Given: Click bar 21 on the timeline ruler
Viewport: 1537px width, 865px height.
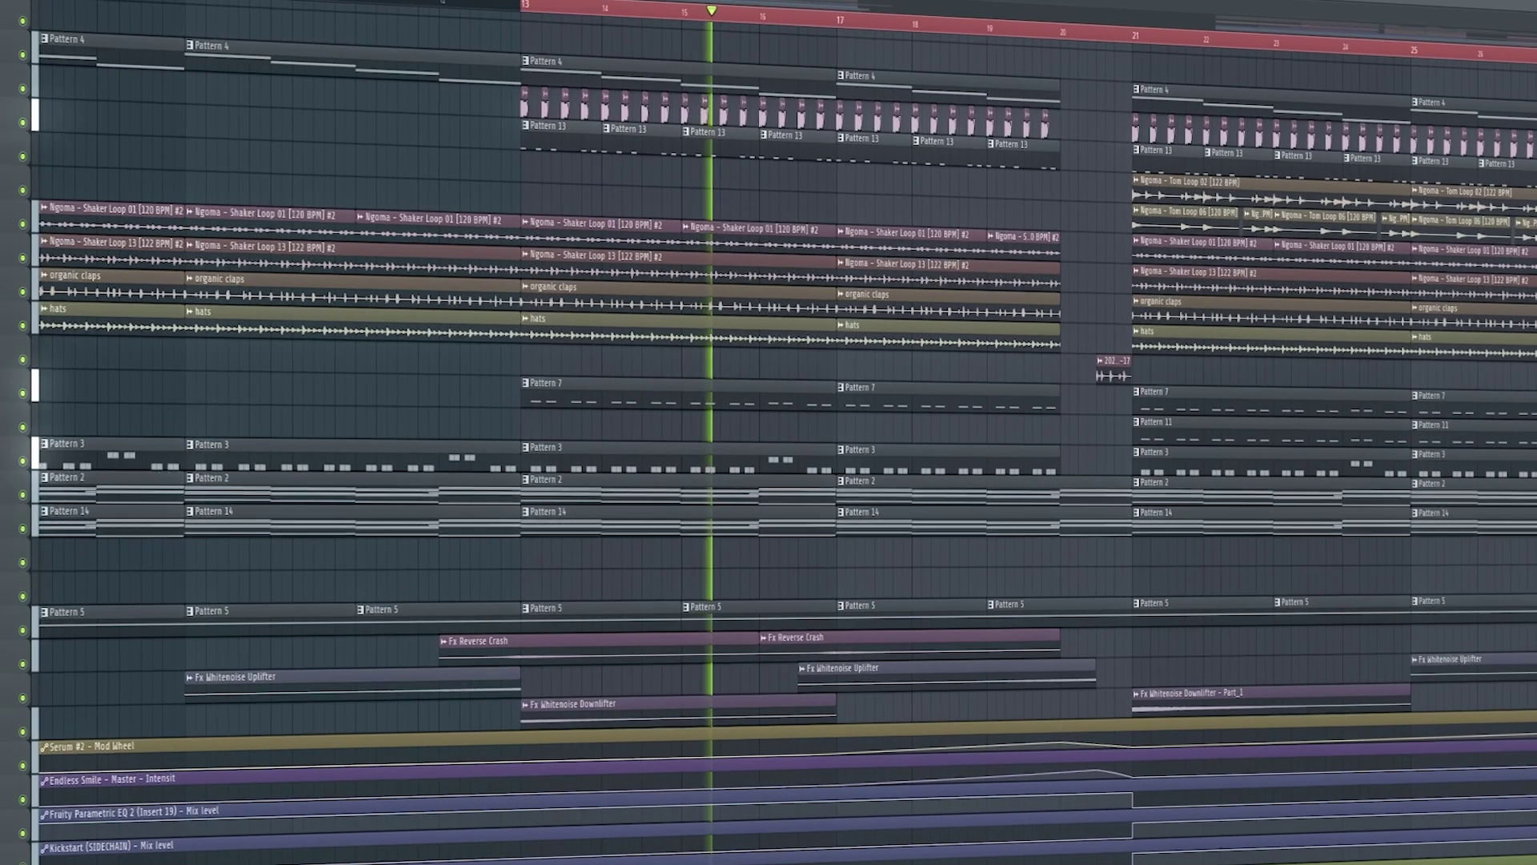Looking at the screenshot, I should pos(1135,36).
